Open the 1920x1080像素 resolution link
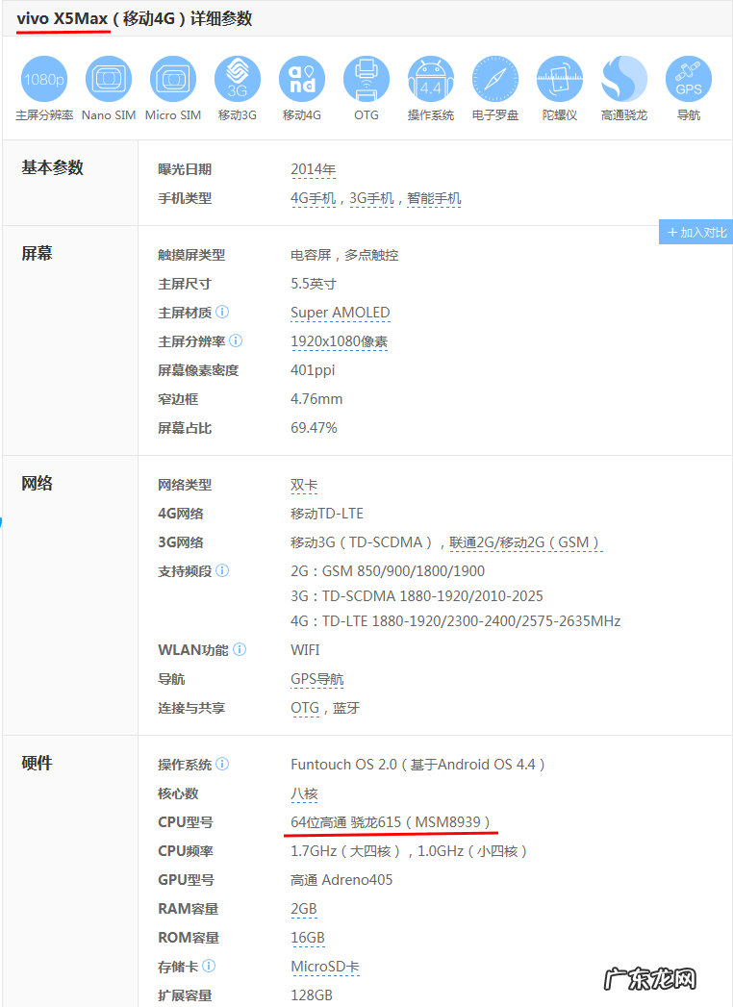Image resolution: width=733 pixels, height=1007 pixels. click(339, 341)
